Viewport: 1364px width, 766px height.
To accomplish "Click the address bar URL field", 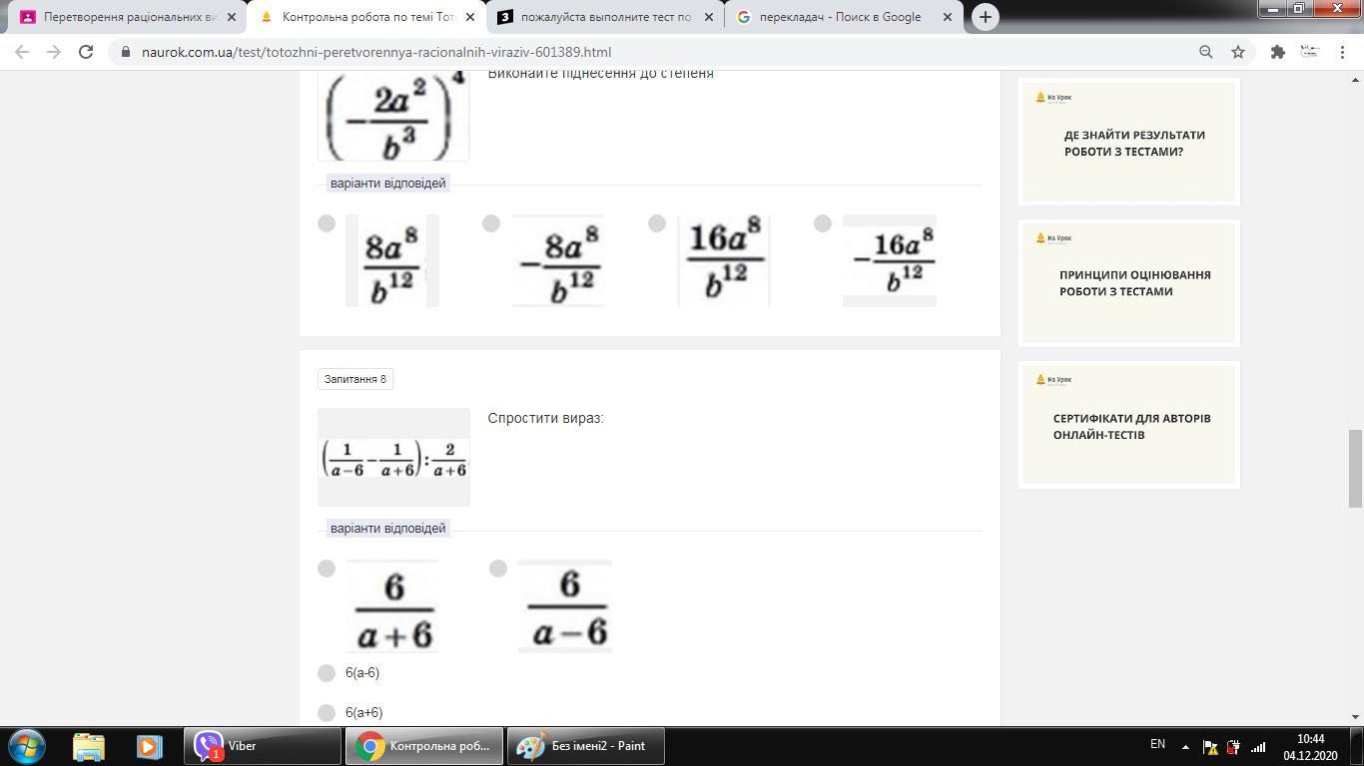I will tap(599, 52).
